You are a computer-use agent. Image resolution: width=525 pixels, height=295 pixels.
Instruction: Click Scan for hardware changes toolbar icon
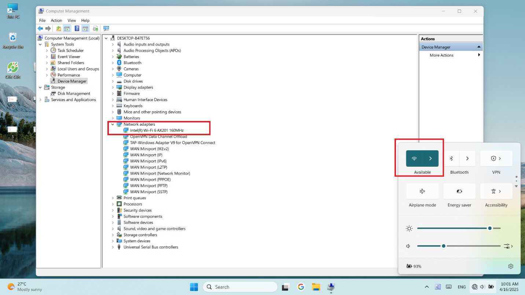[106, 29]
